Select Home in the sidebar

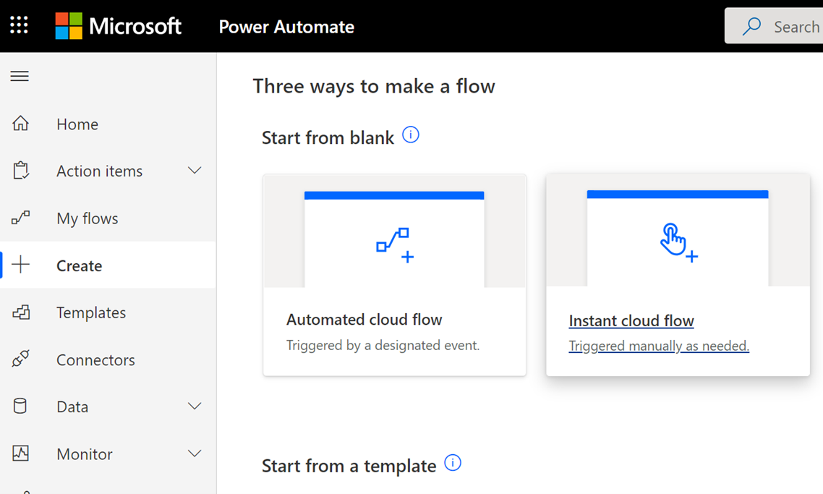coord(77,124)
